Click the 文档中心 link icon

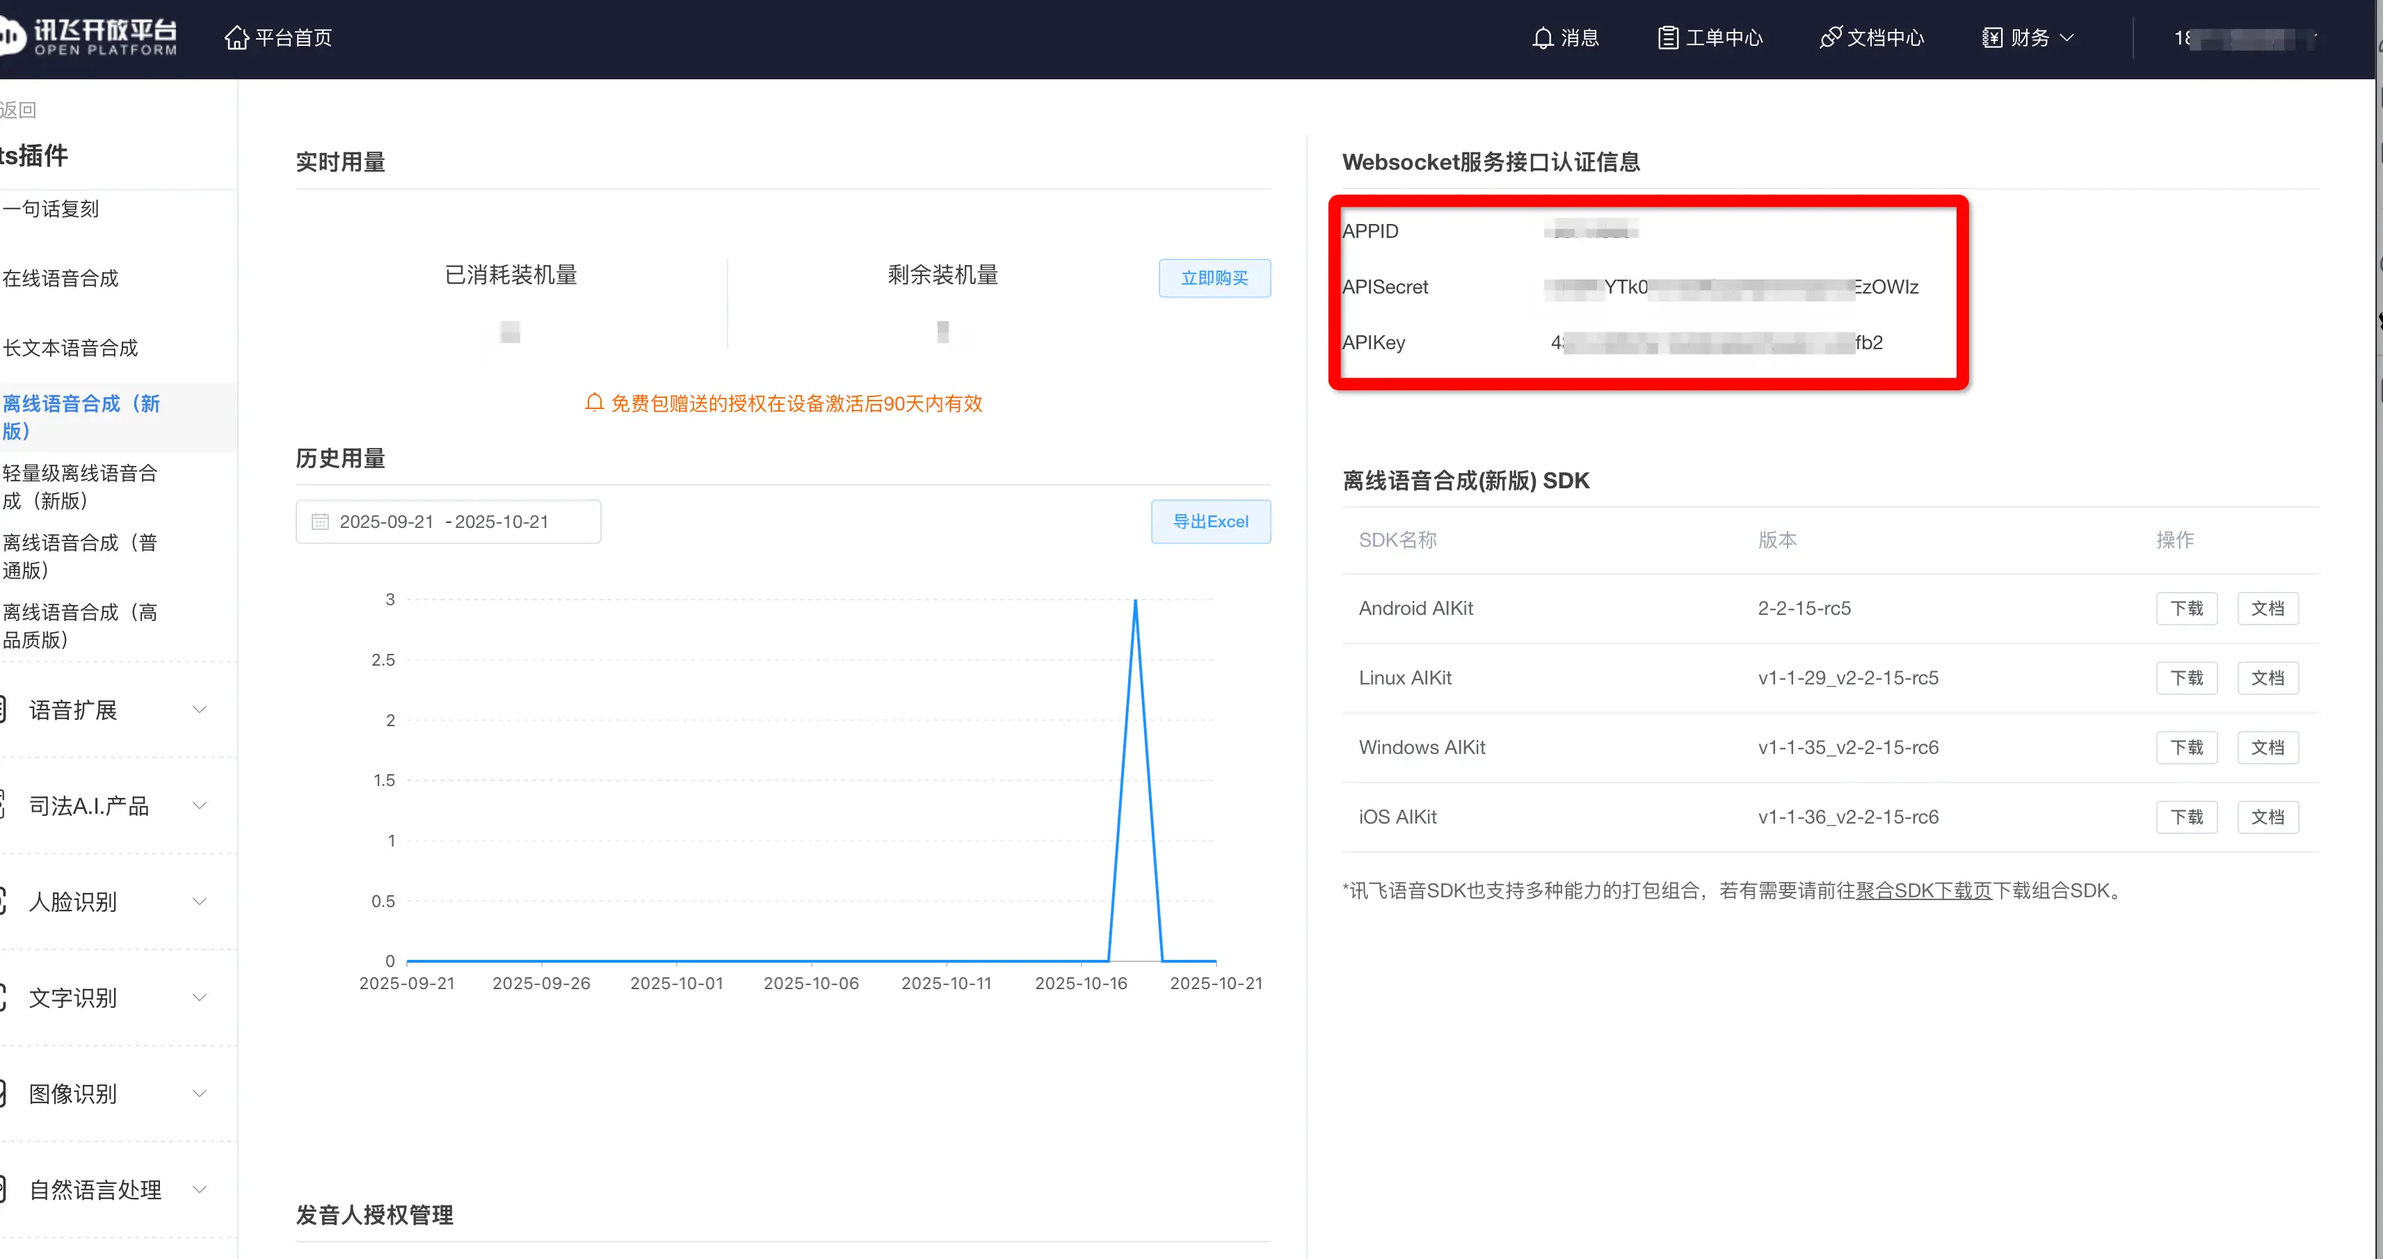1830,38
